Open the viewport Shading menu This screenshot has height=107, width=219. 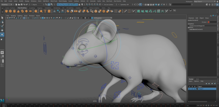point(13,16)
